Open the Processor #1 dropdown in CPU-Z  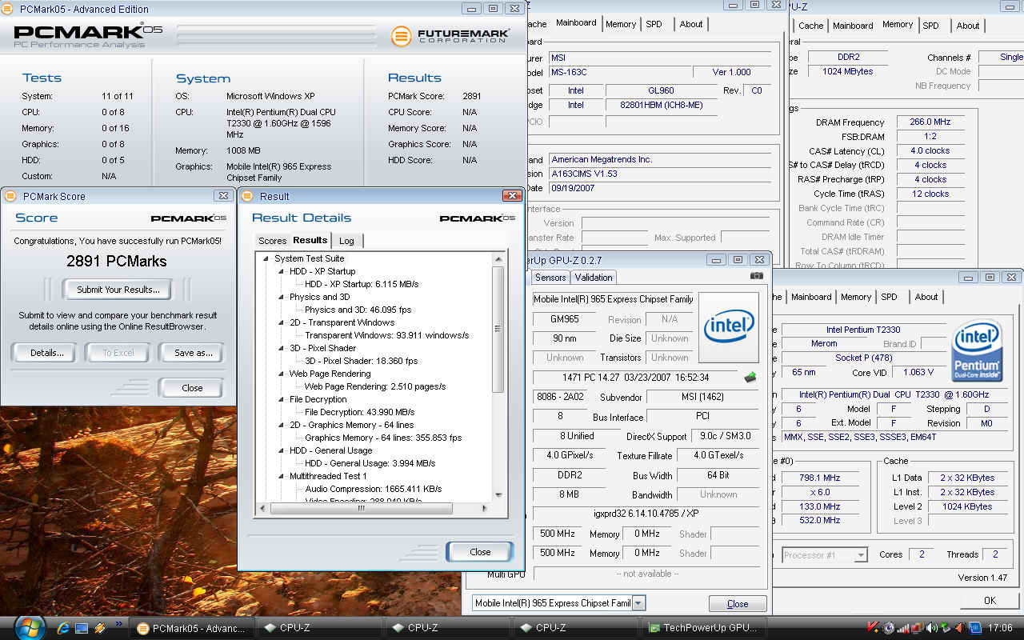861,554
